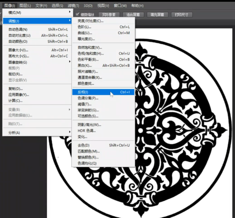The image size is (235, 218).
Task: Open 黑白(K)... adjustment
Action: [x=103, y=66]
